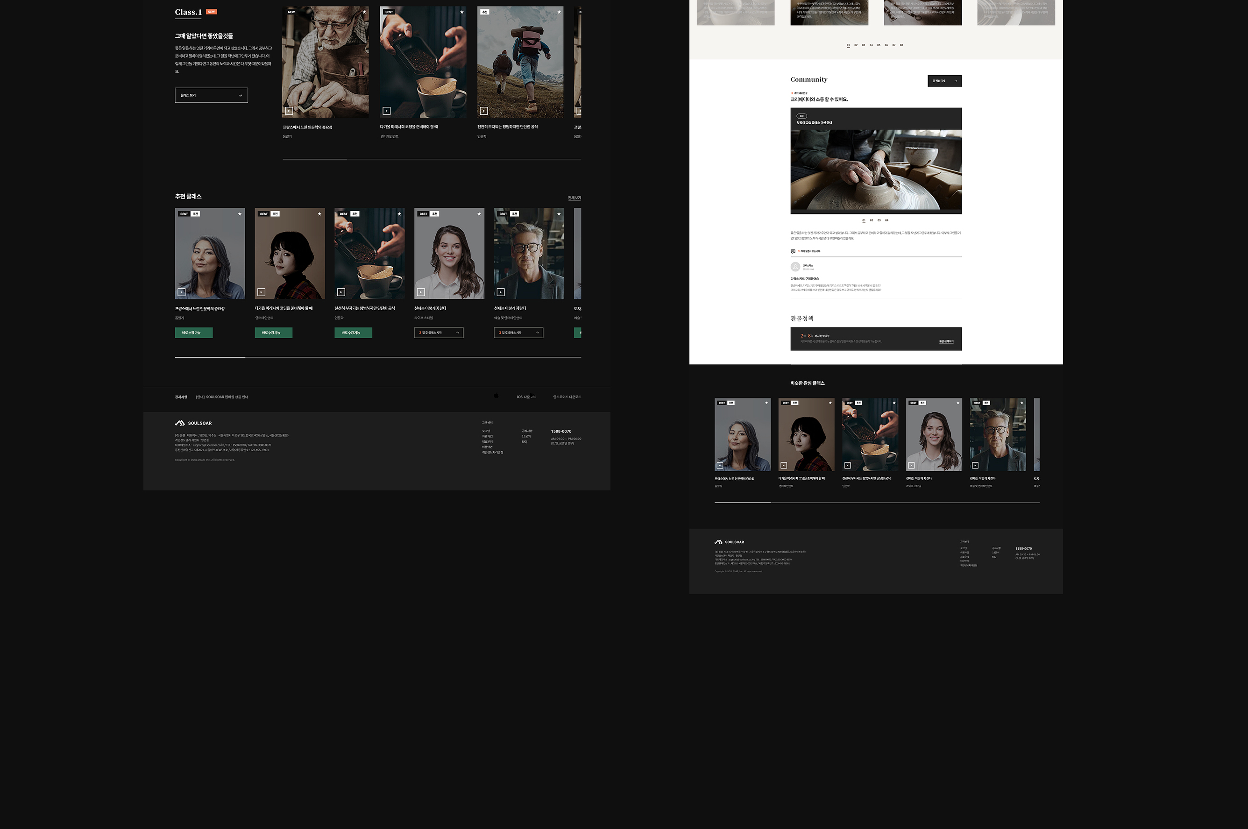Viewport: 1248px width, 829px height.
Task: Click the comment bubble icon in Community
Action: (793, 252)
